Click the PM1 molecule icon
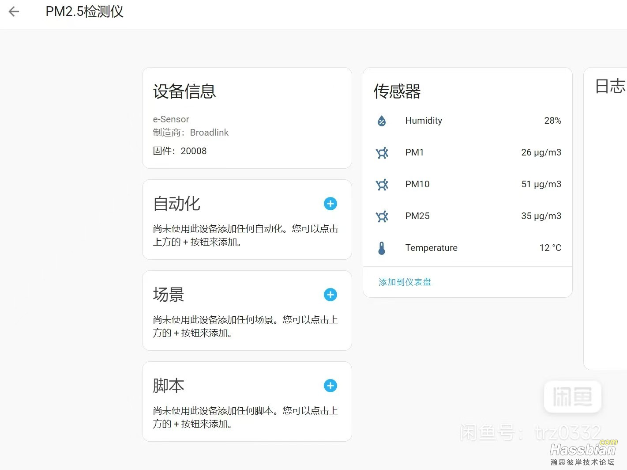 pyautogui.click(x=382, y=153)
